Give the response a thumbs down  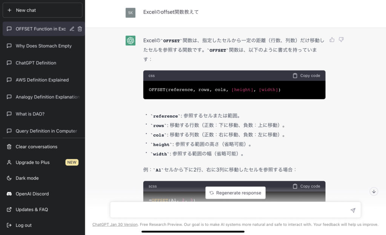[x=341, y=40]
